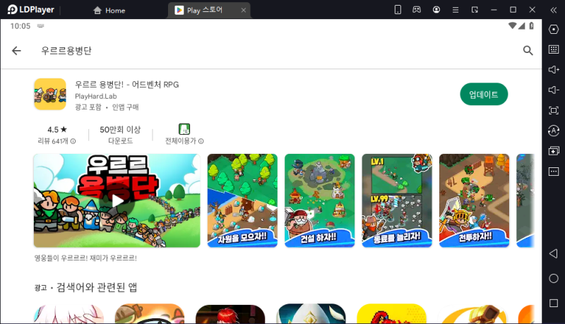View info icon next to 전체이용가

tap(201, 141)
